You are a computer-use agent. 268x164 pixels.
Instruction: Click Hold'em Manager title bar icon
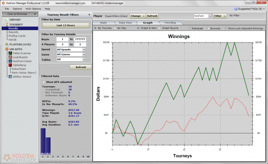pos(3,3)
